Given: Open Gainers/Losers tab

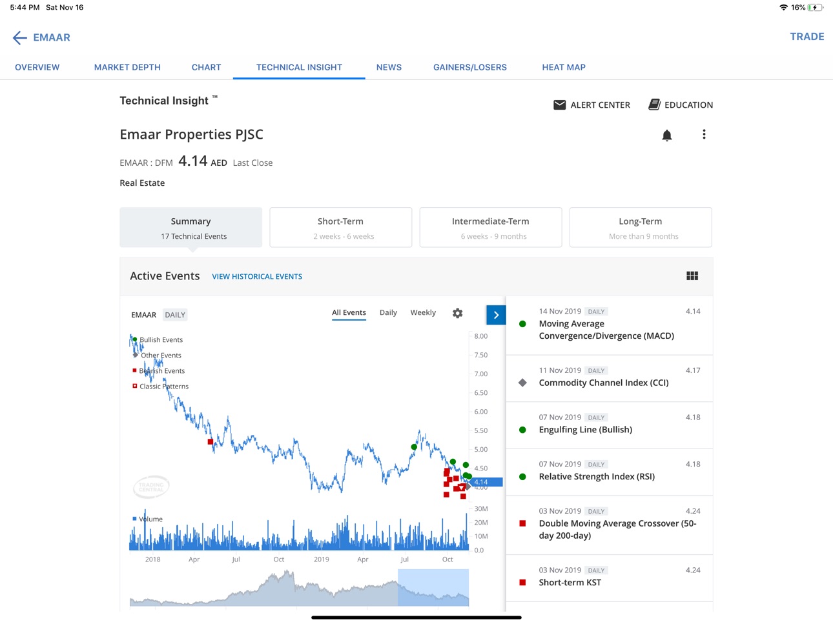Looking at the screenshot, I should coord(470,67).
